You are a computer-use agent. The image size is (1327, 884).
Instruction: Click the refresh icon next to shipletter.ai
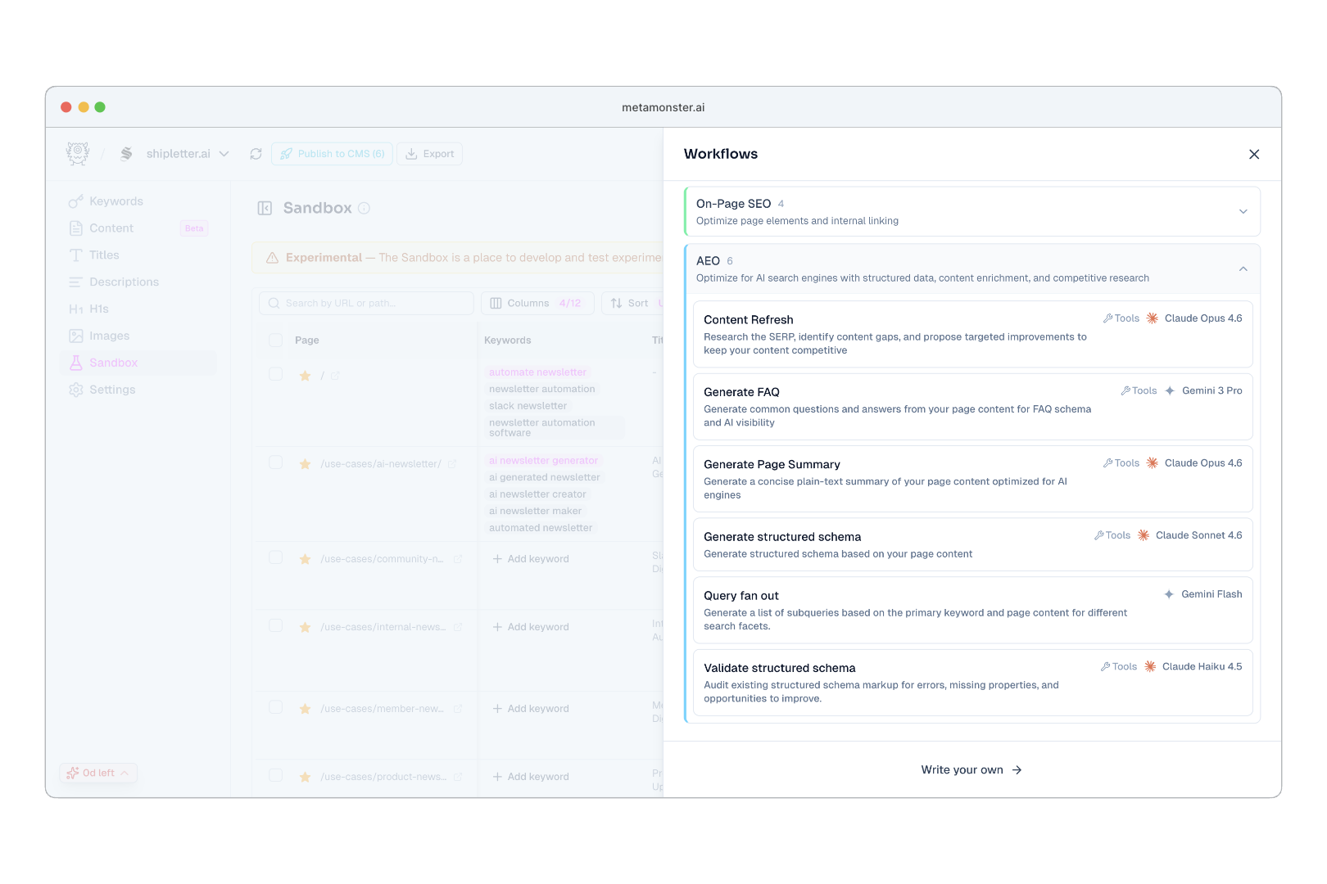(x=256, y=153)
